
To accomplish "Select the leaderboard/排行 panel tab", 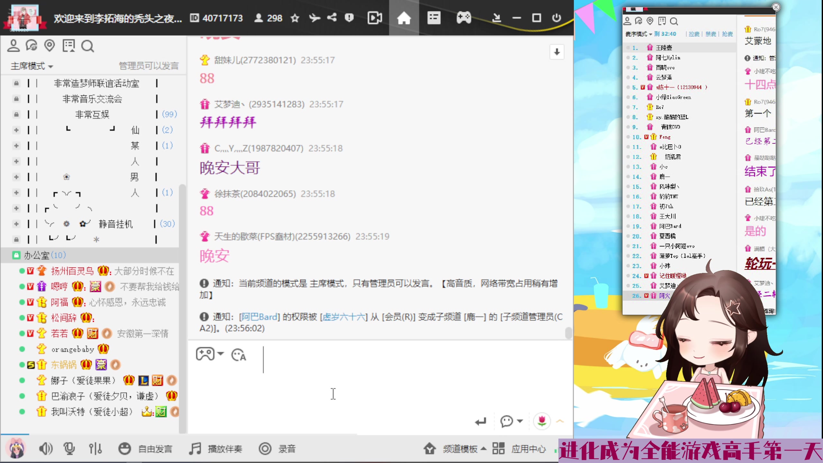I will pyautogui.click(x=662, y=21).
